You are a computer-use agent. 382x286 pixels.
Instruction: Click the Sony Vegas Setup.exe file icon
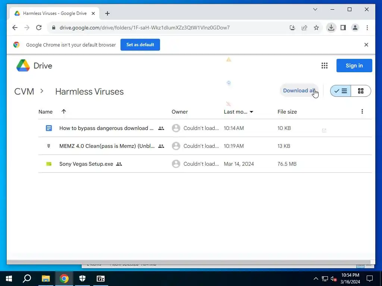coord(49,164)
